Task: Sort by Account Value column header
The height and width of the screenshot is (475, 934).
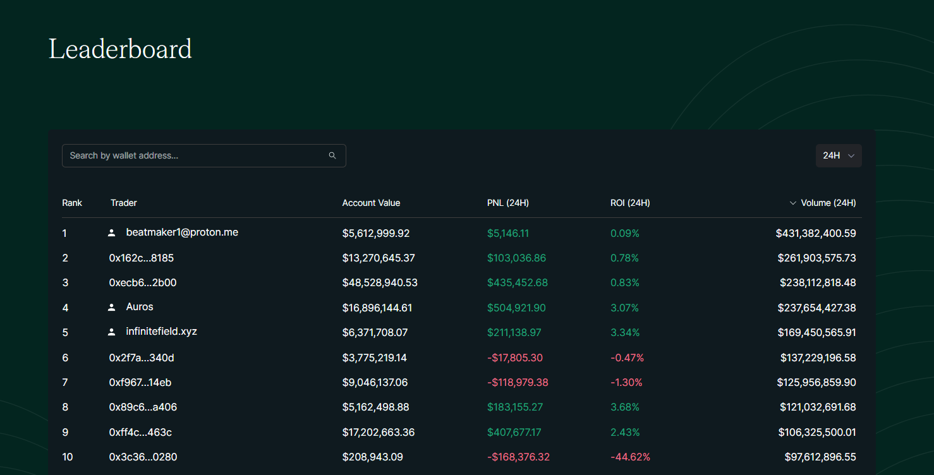Action: tap(371, 203)
